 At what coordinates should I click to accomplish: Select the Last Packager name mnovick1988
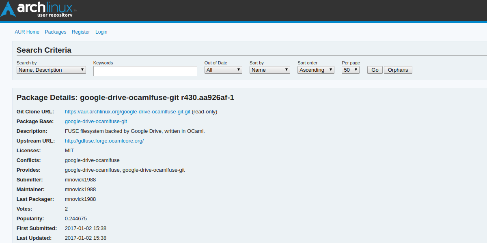(80, 199)
